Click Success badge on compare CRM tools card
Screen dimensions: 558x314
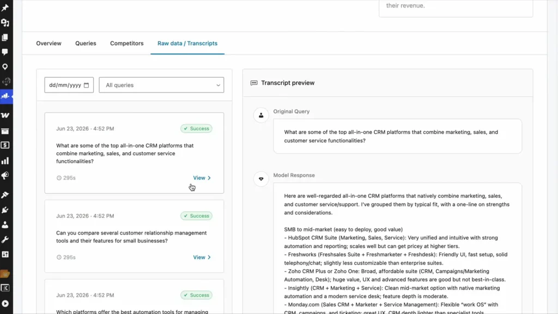click(x=196, y=216)
